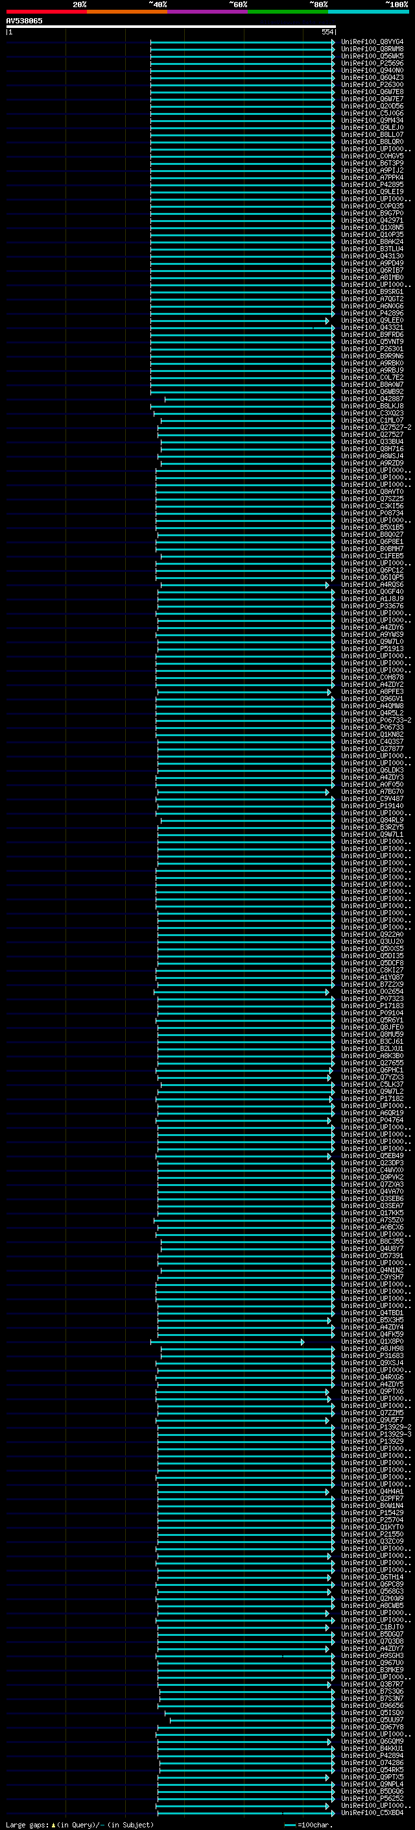Click the purple ~60% identity legend bar
This screenshot has height=1830, width=415.
207,12
